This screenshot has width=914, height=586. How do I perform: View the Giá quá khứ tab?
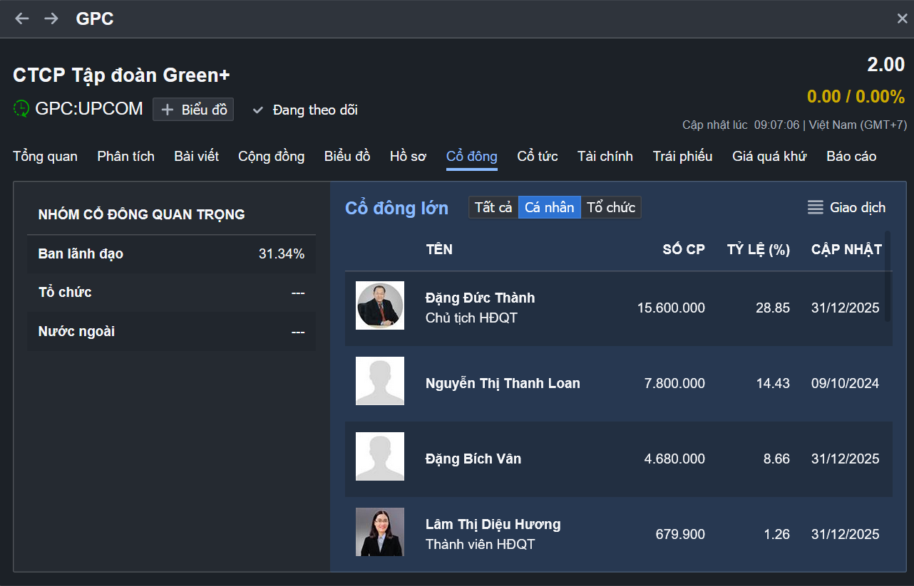769,156
